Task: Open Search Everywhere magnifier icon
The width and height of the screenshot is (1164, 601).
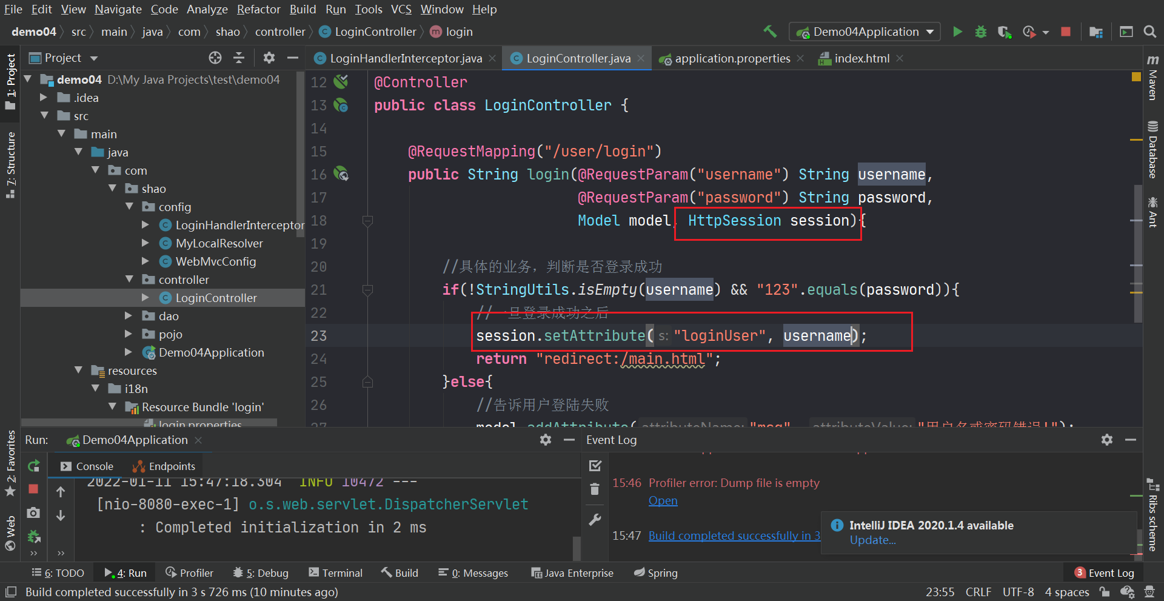Action: coord(1149,32)
